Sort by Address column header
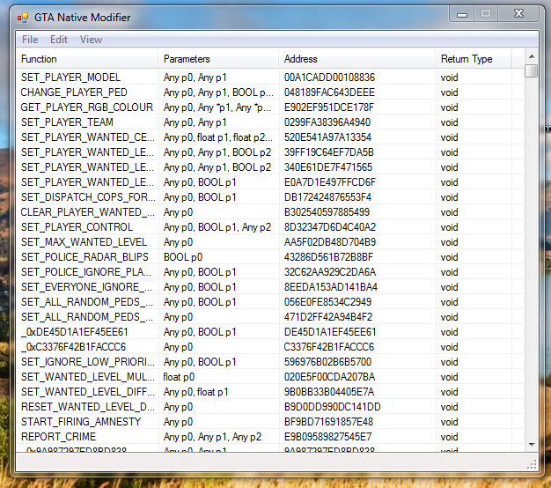The height and width of the screenshot is (488, 551). pyautogui.click(x=356, y=59)
